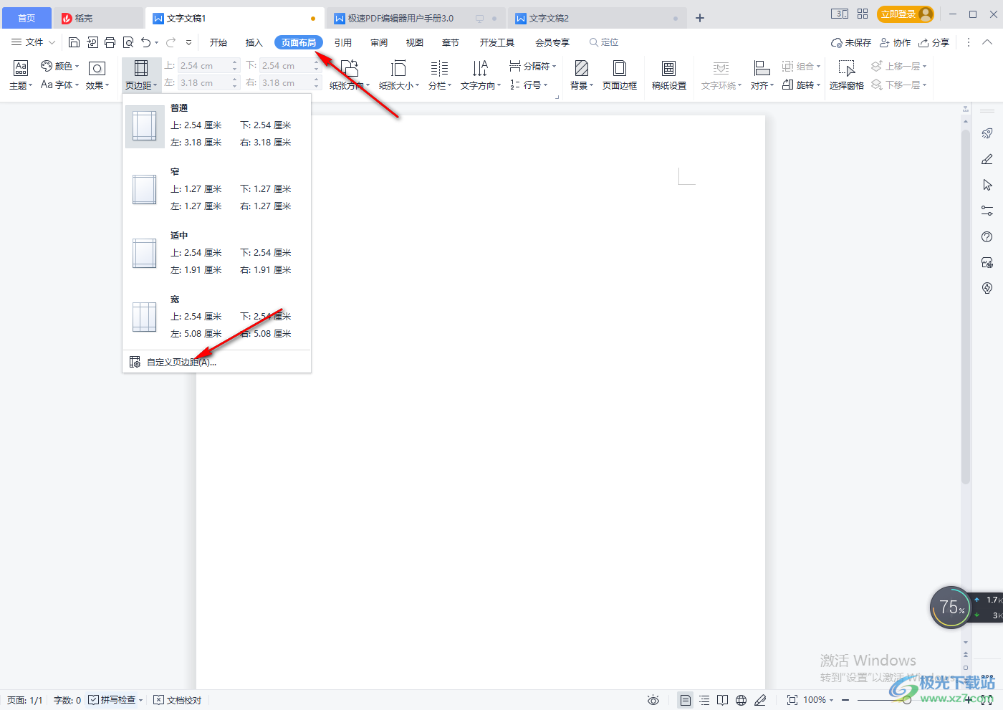Click the Redo arrow icon
Viewport: 1003px width, 710px height.
point(171,42)
